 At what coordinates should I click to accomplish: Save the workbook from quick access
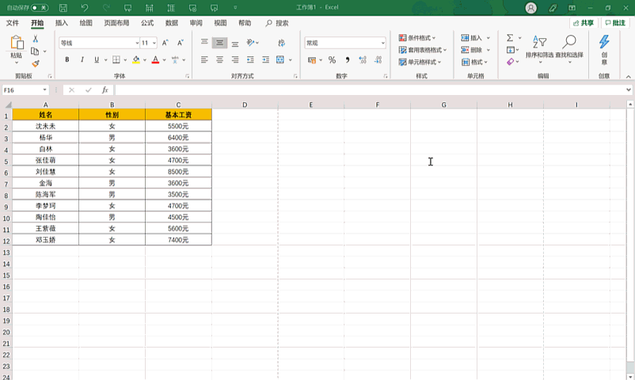(63, 8)
